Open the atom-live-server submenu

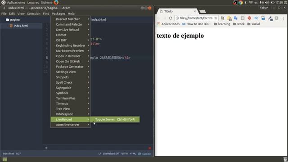70,125
